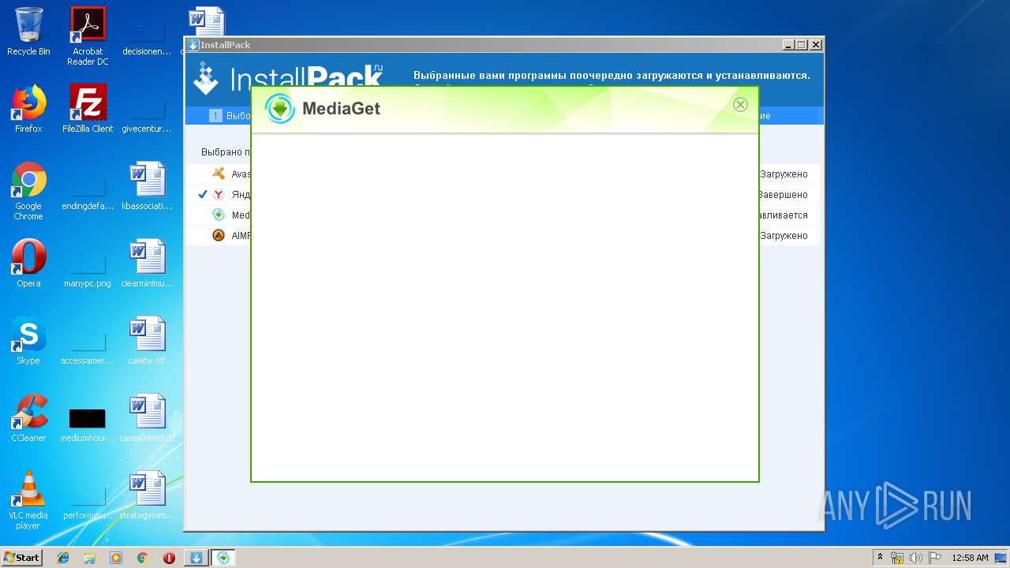Viewport: 1010px width, 568px height.
Task: Launch Opera from the taskbar
Action: pos(169,558)
